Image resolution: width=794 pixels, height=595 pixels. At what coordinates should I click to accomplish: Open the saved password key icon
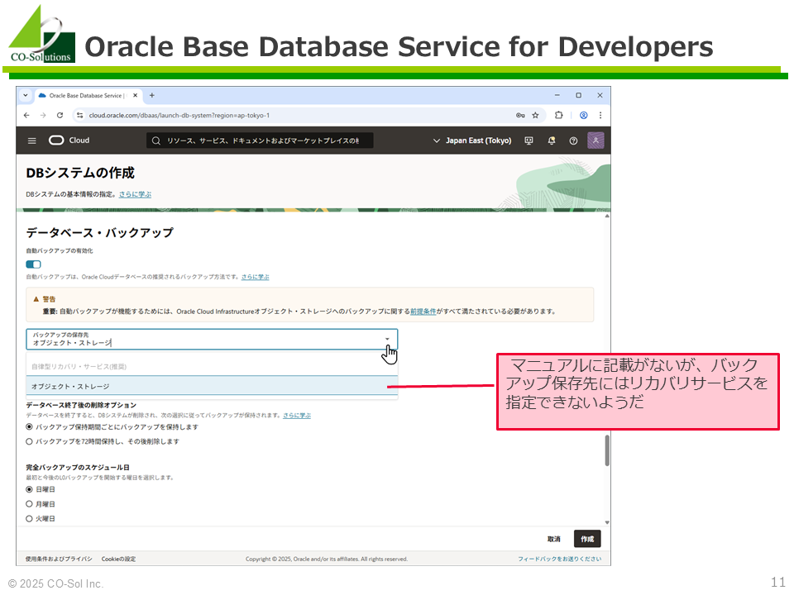coord(520,116)
